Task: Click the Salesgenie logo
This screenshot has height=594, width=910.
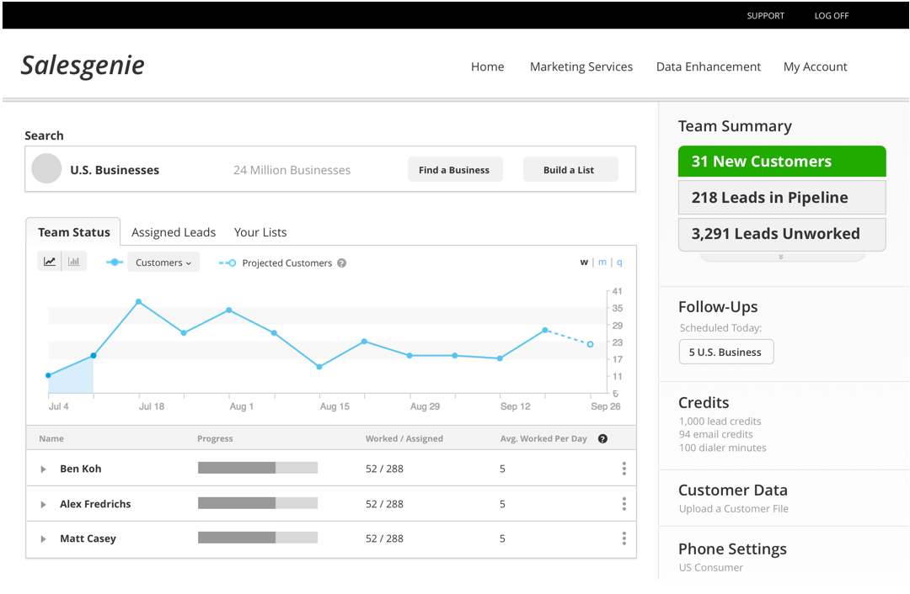Action: [83, 66]
